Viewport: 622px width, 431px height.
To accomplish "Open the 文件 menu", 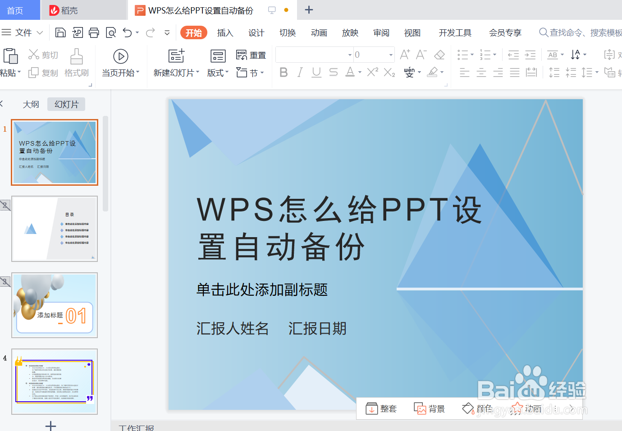I will (x=23, y=32).
